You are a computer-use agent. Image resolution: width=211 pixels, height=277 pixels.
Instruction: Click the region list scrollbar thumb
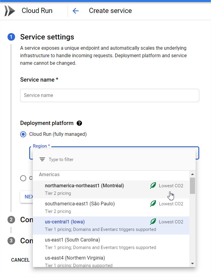pos(192,186)
